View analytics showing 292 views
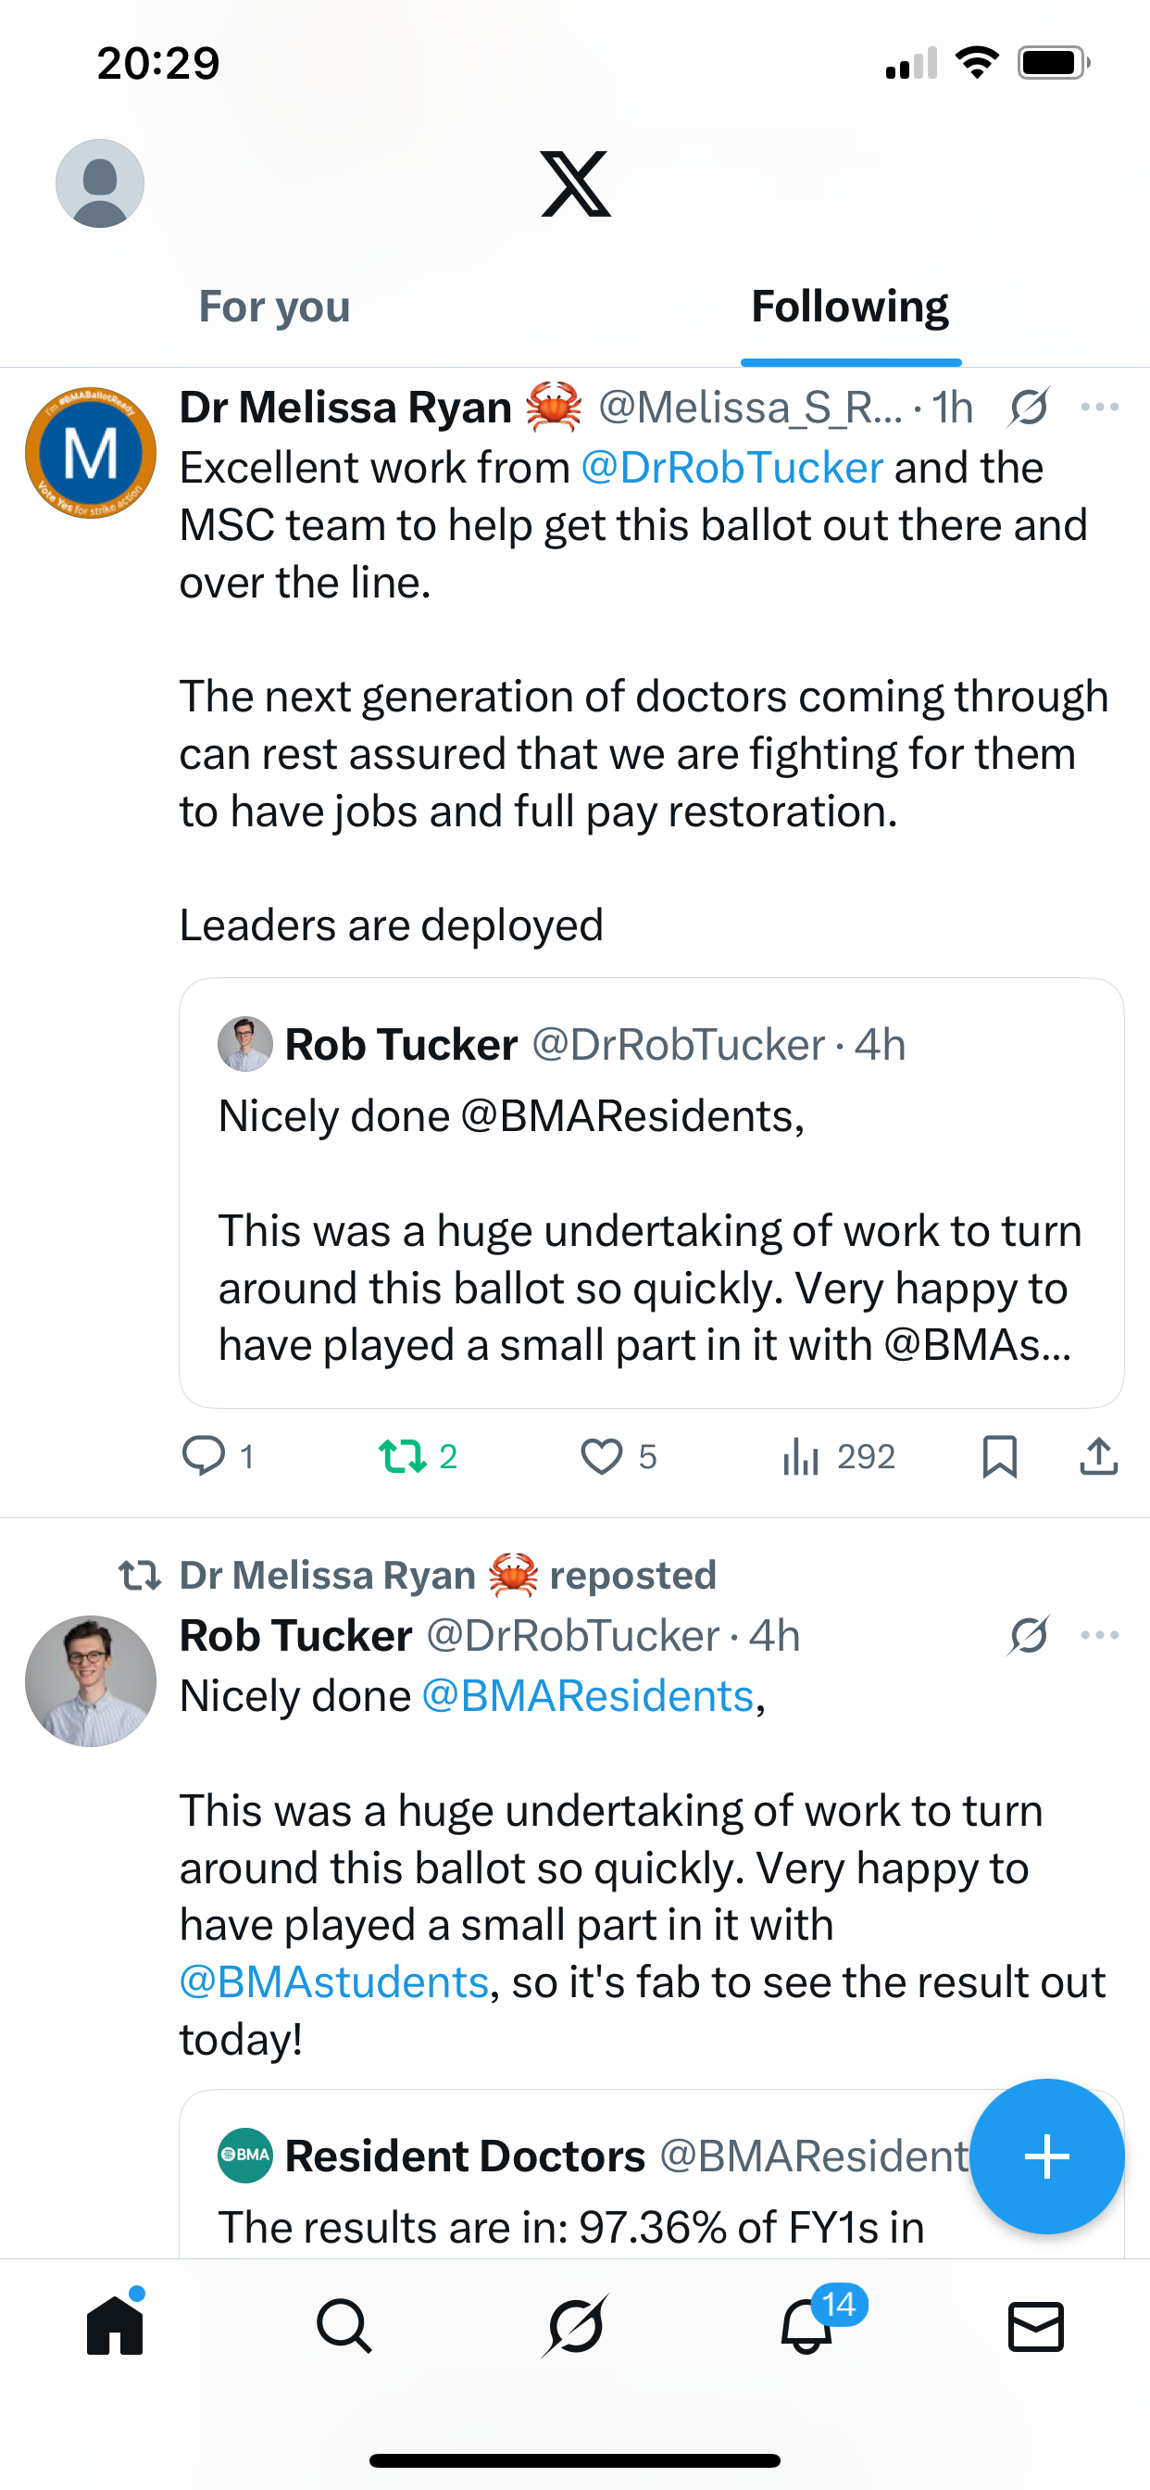 click(839, 1455)
